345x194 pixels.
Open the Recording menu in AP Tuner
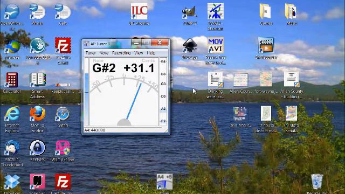click(x=121, y=53)
